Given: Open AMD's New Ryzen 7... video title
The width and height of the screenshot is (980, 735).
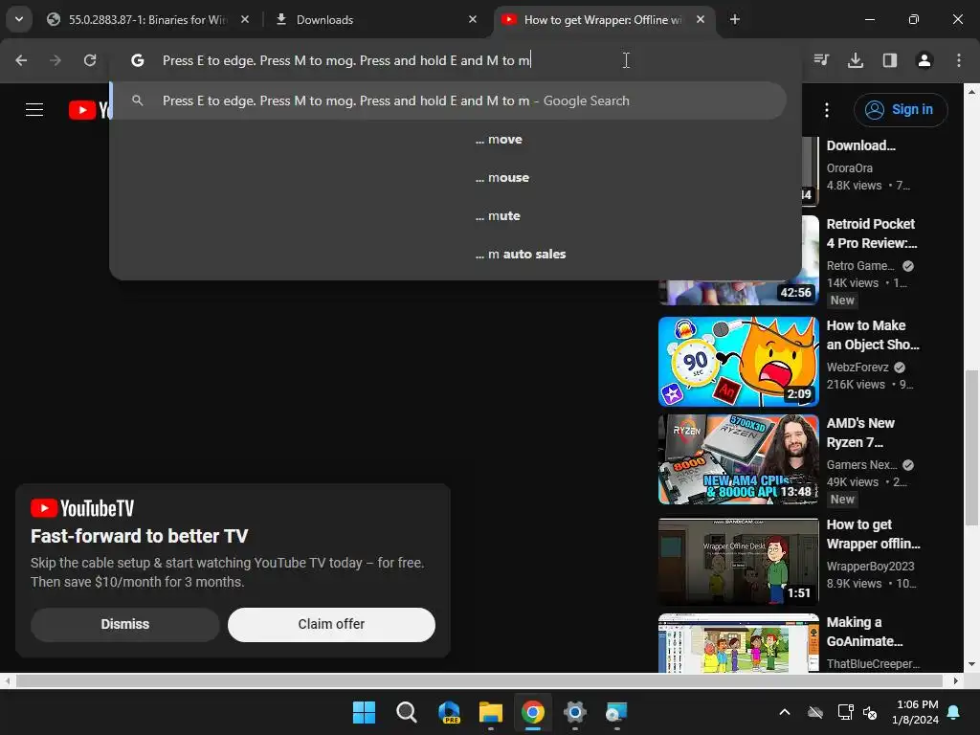Looking at the screenshot, I should coord(860,433).
